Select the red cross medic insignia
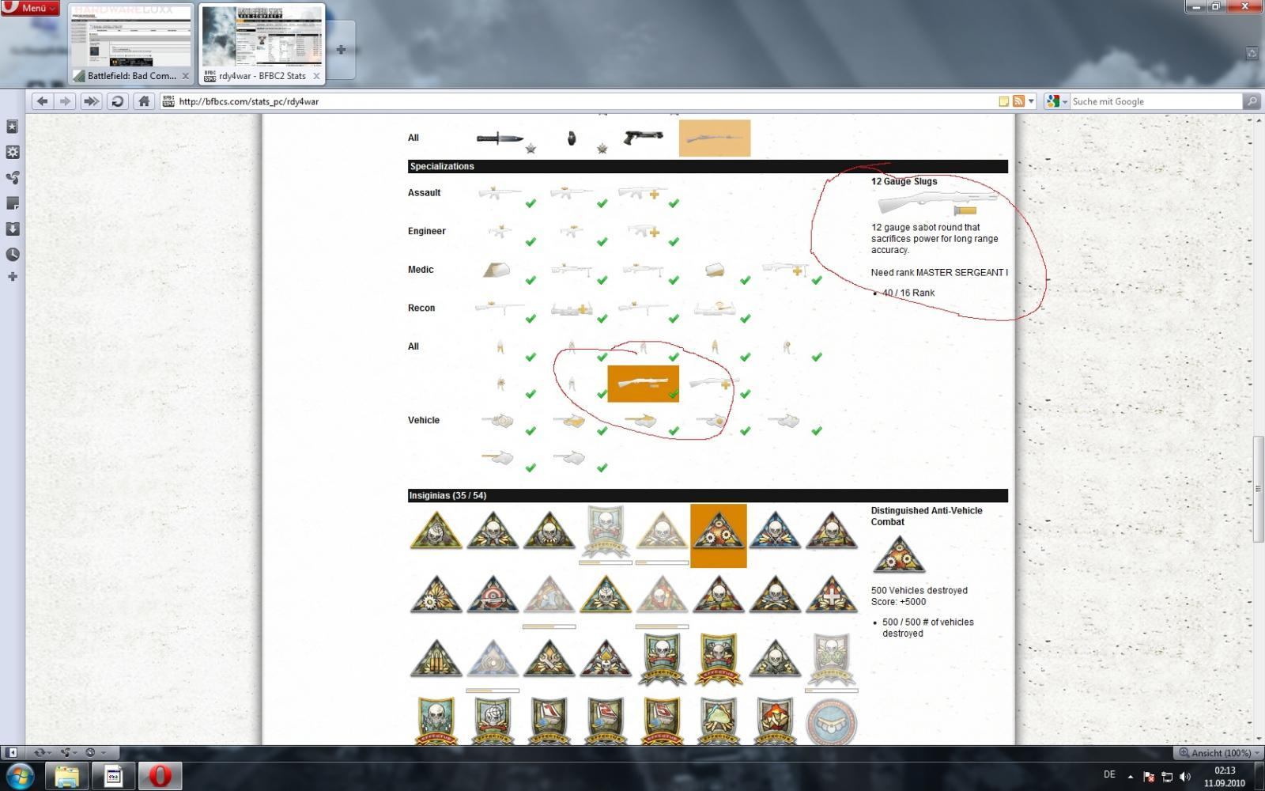Image resolution: width=1265 pixels, height=791 pixels. pos(832,594)
